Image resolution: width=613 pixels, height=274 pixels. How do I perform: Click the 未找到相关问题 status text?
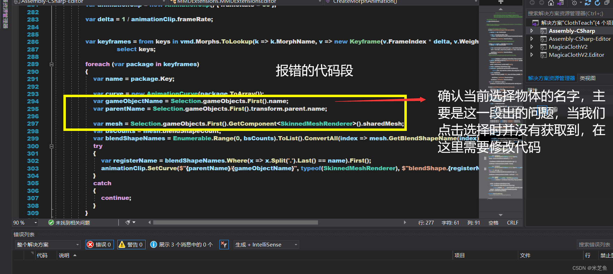(73, 223)
